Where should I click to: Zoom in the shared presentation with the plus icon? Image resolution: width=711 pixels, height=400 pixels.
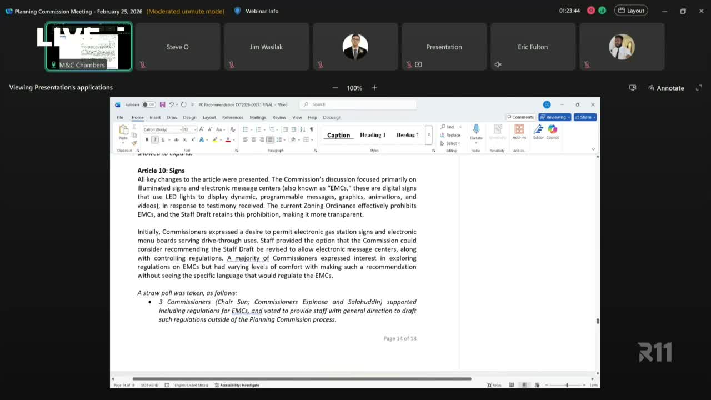click(374, 88)
